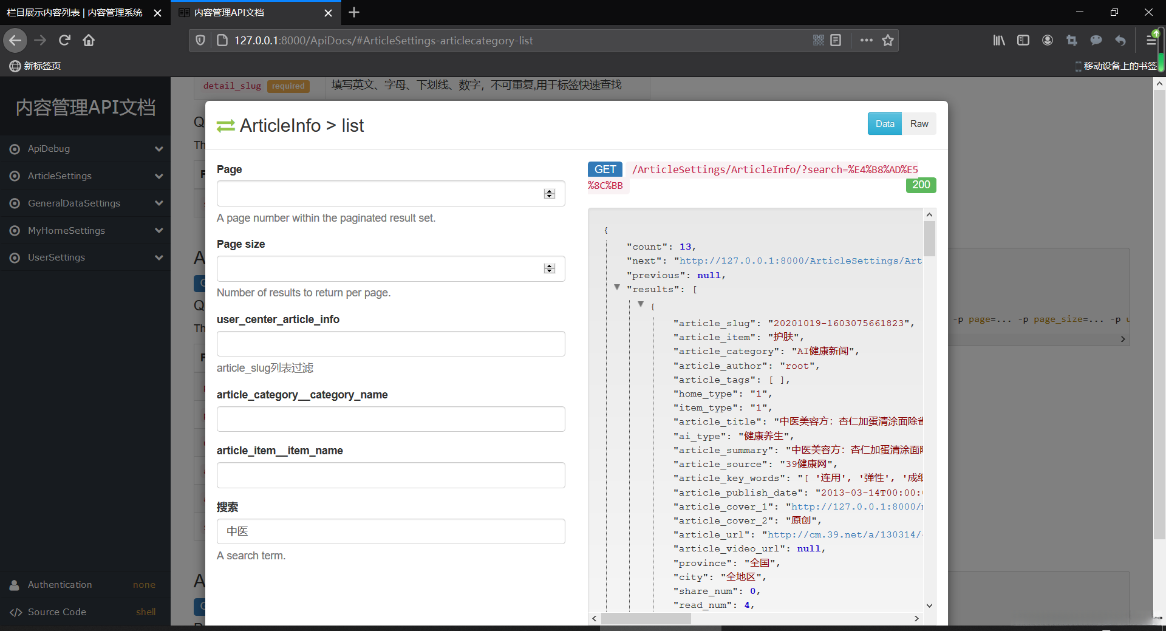Open the page actions ellipsis menu

(x=867, y=40)
